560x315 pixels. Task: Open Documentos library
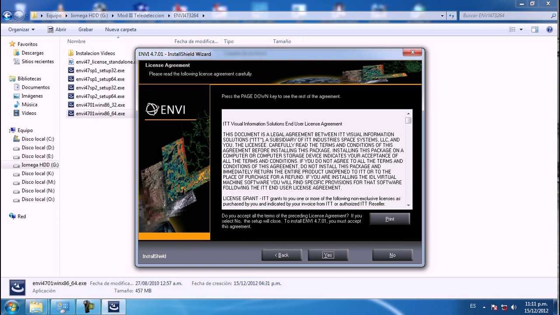coord(36,87)
